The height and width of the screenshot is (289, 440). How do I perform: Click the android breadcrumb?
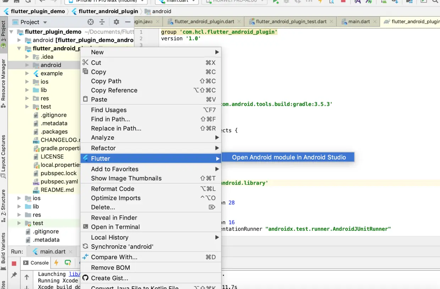(x=158, y=11)
